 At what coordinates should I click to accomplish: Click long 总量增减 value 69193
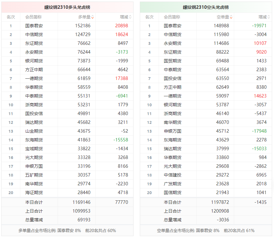coord(84,220)
